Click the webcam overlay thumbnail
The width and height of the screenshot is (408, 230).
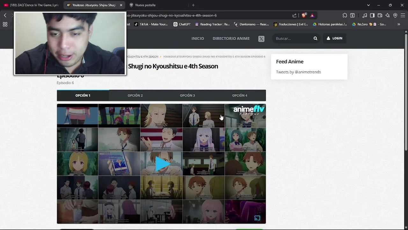click(70, 44)
